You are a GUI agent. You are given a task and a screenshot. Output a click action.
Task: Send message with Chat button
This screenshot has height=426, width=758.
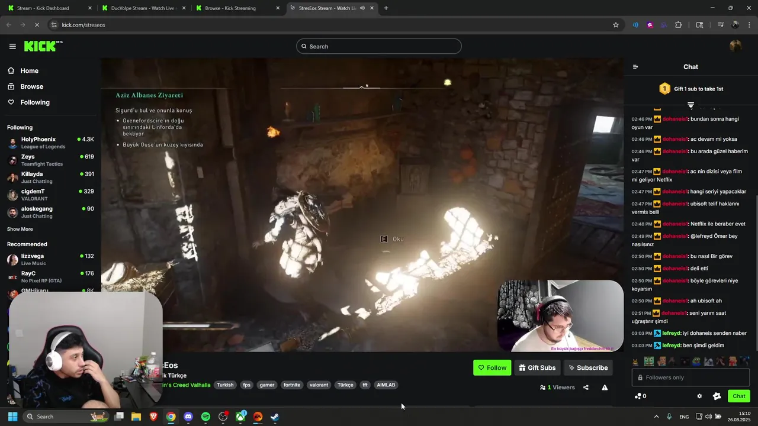(x=739, y=396)
